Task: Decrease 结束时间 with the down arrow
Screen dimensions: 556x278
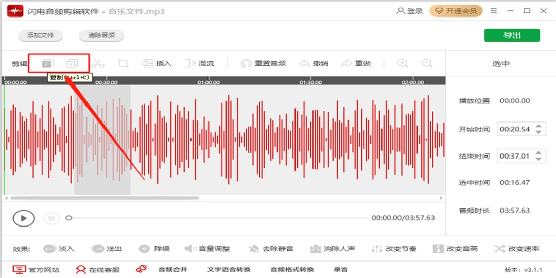Action: click(538, 160)
